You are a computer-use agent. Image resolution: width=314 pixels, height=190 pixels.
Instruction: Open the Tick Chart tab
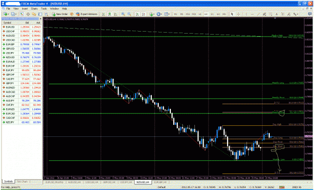[22, 181]
